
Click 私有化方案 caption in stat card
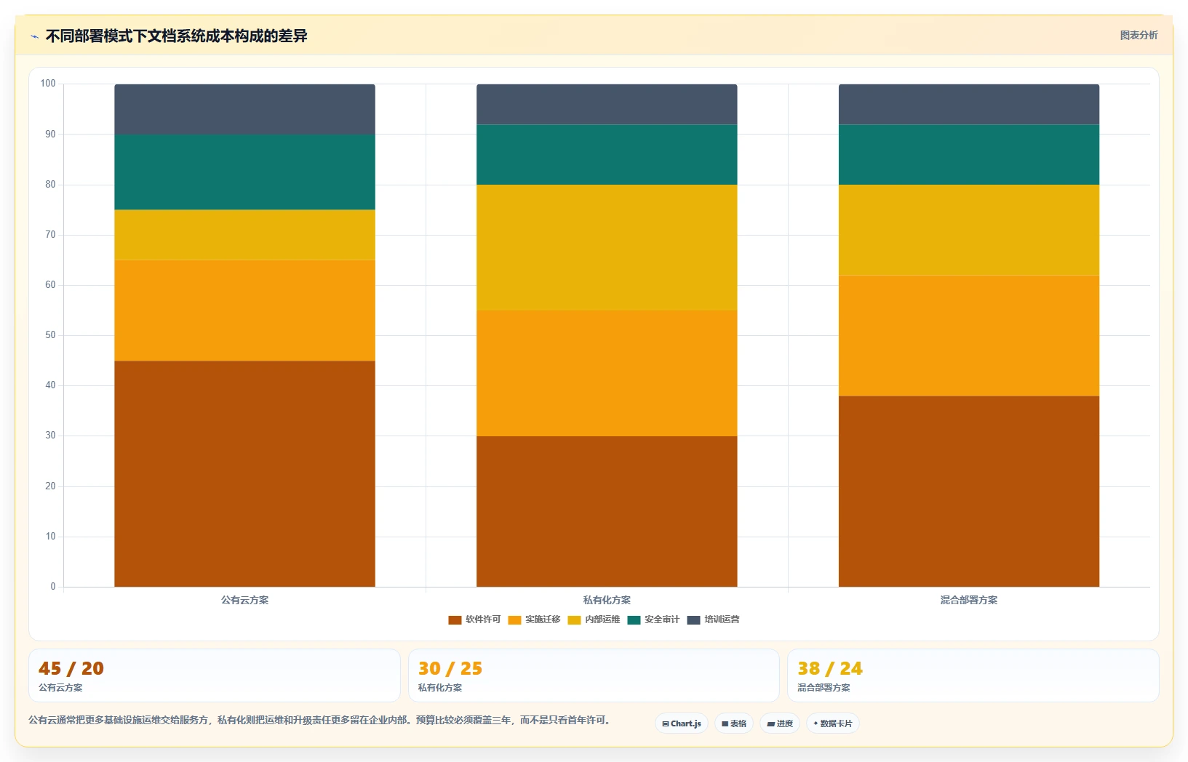tap(440, 688)
